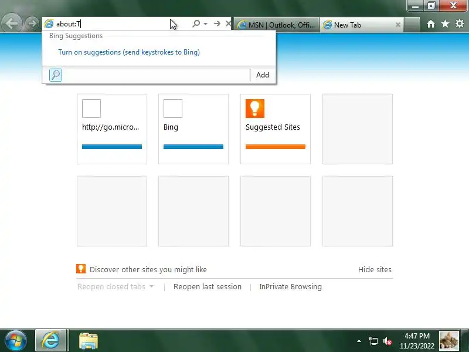
Task: Open a blank new tab button
Action: point(412,25)
